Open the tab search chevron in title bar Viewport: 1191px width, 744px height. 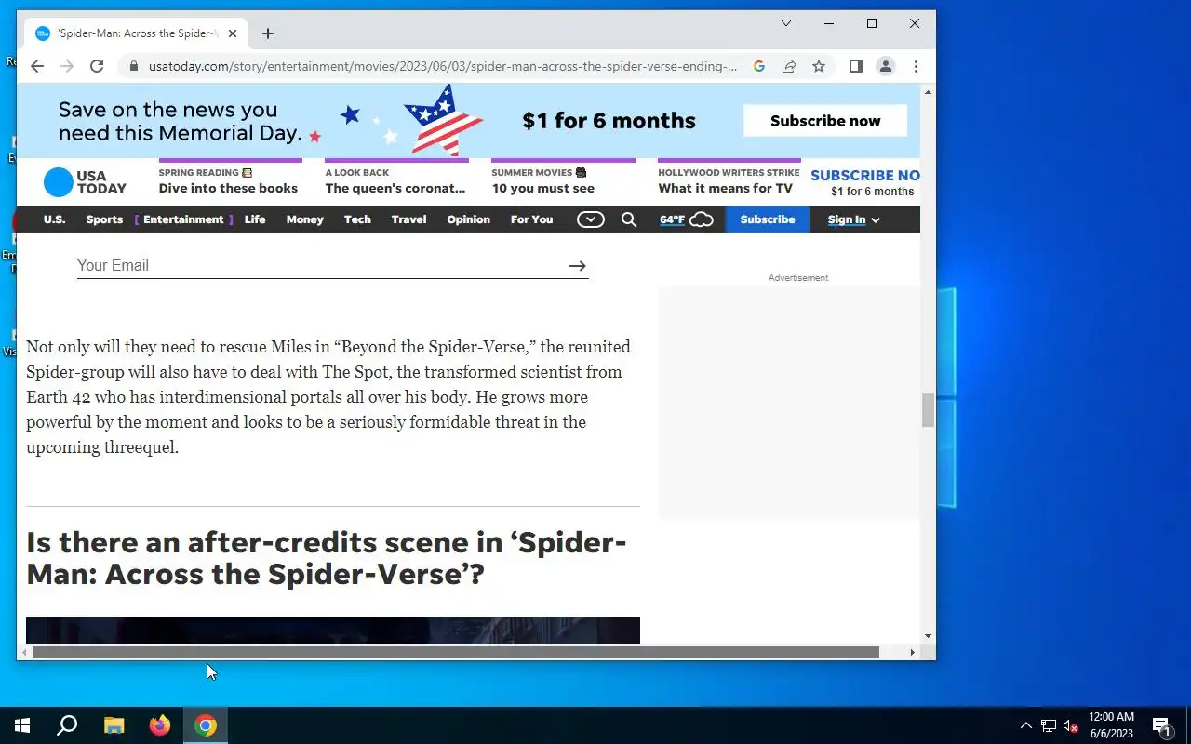[x=786, y=23]
